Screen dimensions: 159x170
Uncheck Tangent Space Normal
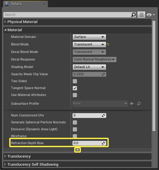75,88
